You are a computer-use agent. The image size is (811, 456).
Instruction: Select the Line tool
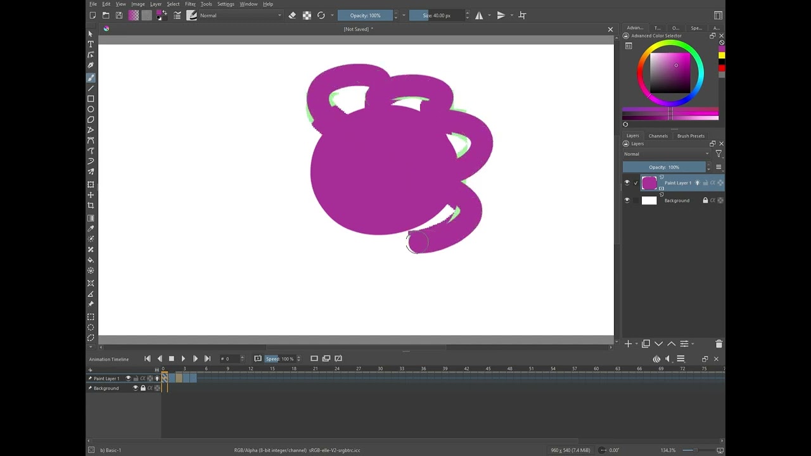tap(91, 88)
